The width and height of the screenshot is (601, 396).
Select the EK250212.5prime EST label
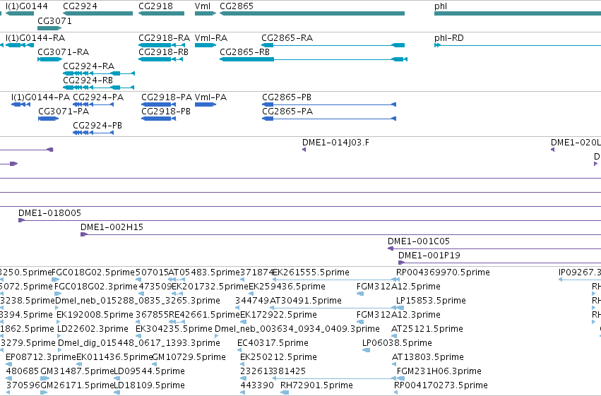point(279,357)
